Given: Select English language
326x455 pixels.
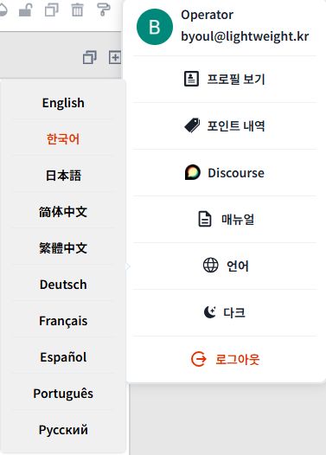Looking at the screenshot, I should [x=63, y=103].
